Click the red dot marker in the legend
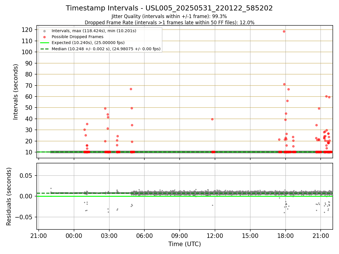Viewport: 339px width, 254px height. click(x=44, y=37)
